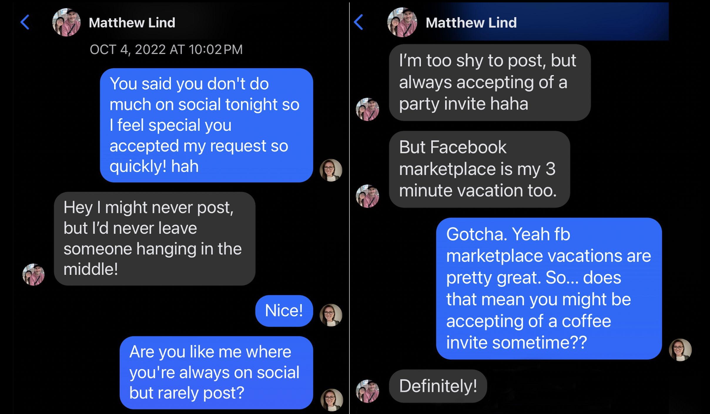710x414 pixels.
Task: Select the "Gotcha. Yeah fb marketplace" message
Action: click(549, 288)
